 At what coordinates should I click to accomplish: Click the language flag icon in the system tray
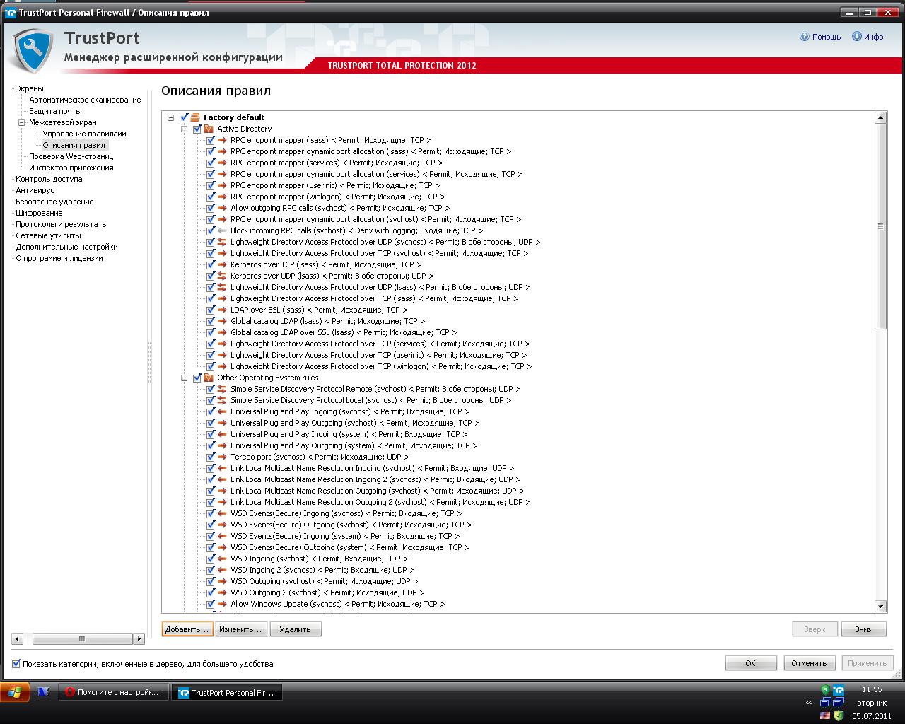coord(824,716)
